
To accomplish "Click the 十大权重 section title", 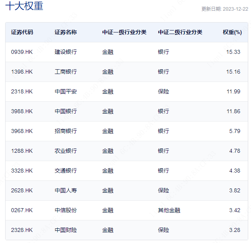I will [24, 7].
